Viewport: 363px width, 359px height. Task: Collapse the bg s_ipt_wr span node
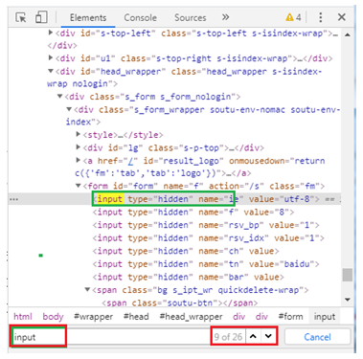87,289
